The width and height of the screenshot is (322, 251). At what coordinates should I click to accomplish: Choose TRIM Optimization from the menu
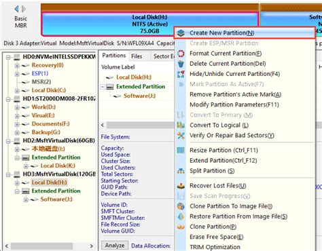click(215, 247)
